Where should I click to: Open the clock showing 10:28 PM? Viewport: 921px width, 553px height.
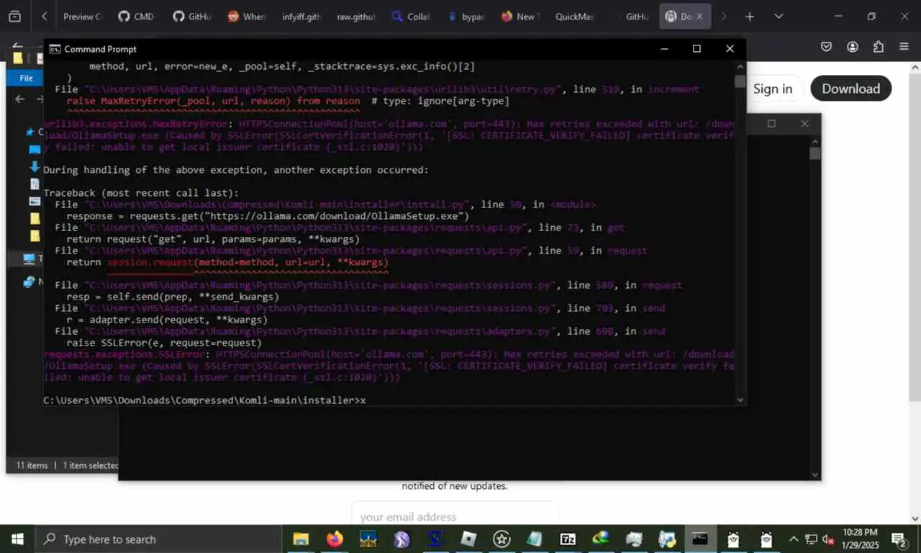tap(862, 539)
